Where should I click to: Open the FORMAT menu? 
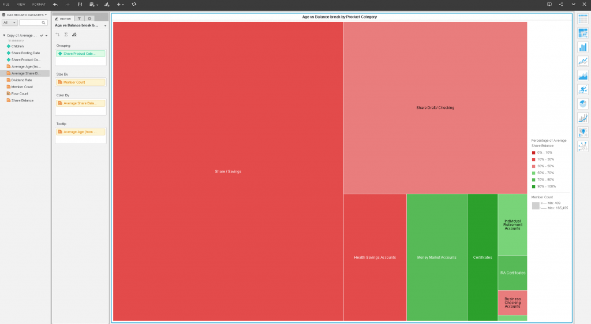click(39, 4)
